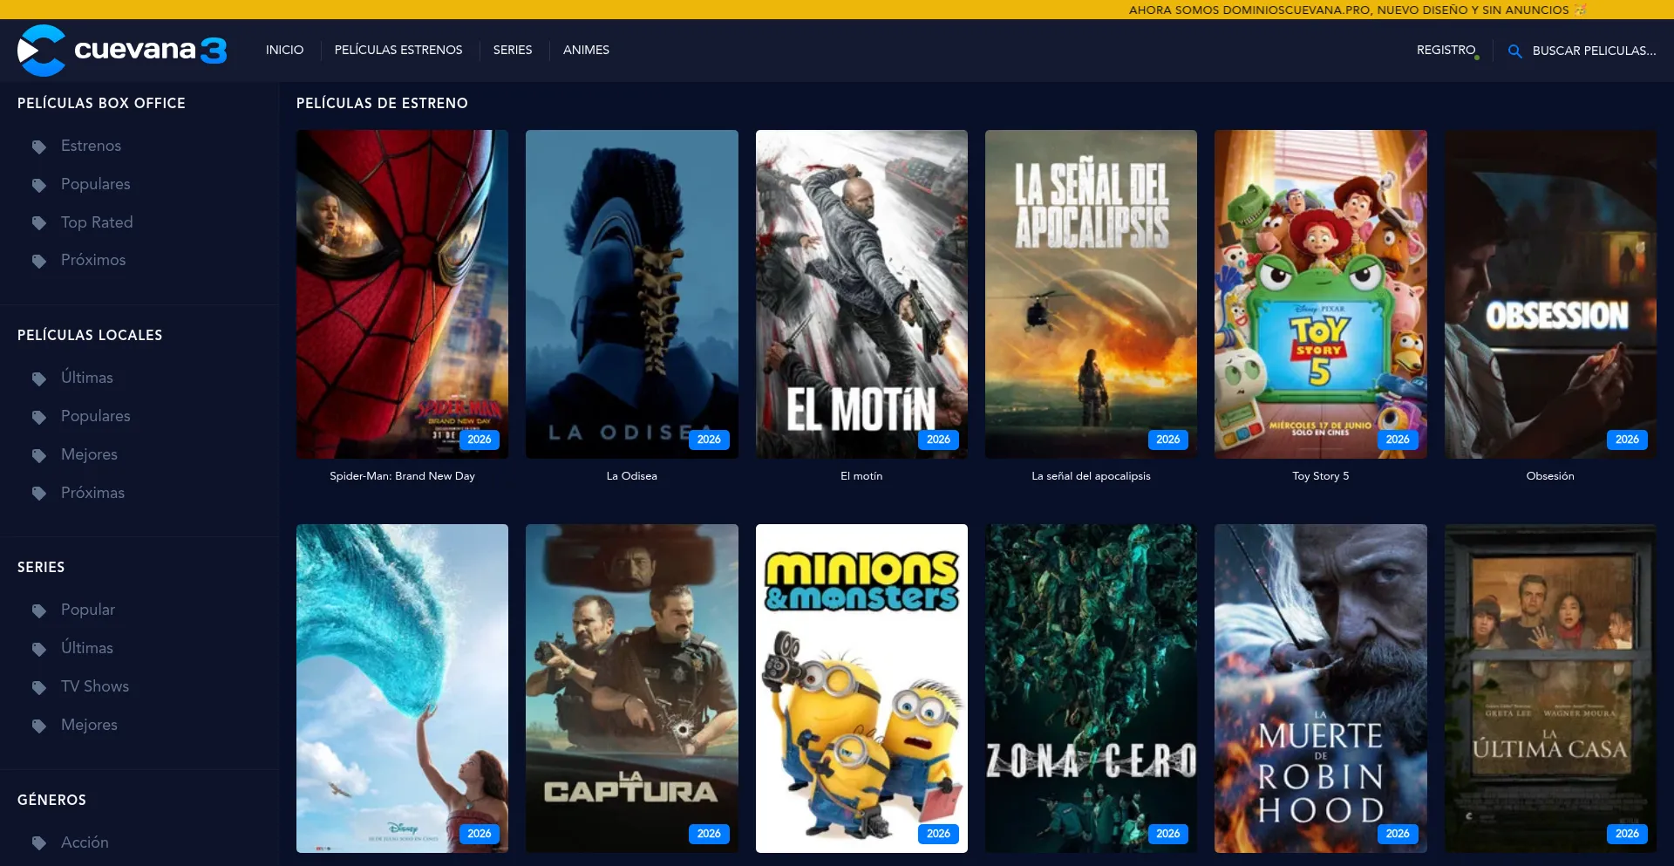Open the Disney ocean wave movie poster
The height and width of the screenshot is (866, 1674).
tap(402, 688)
